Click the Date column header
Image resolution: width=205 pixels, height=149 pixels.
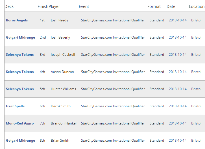pyautogui.click(x=171, y=6)
